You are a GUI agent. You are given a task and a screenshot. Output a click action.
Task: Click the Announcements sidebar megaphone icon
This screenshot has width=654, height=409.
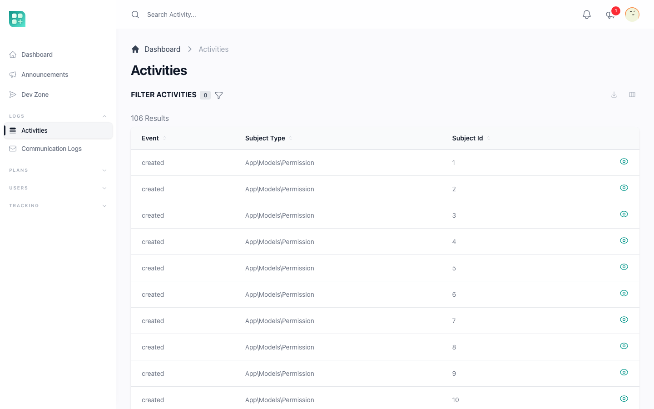coord(13,75)
